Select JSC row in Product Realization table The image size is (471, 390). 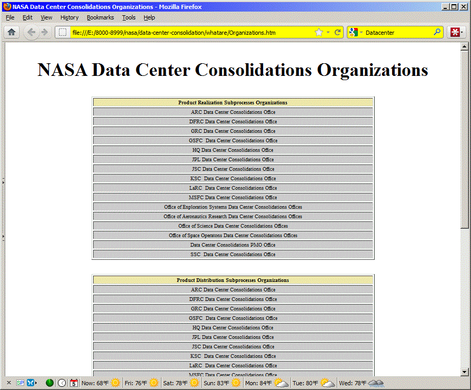(x=233, y=169)
